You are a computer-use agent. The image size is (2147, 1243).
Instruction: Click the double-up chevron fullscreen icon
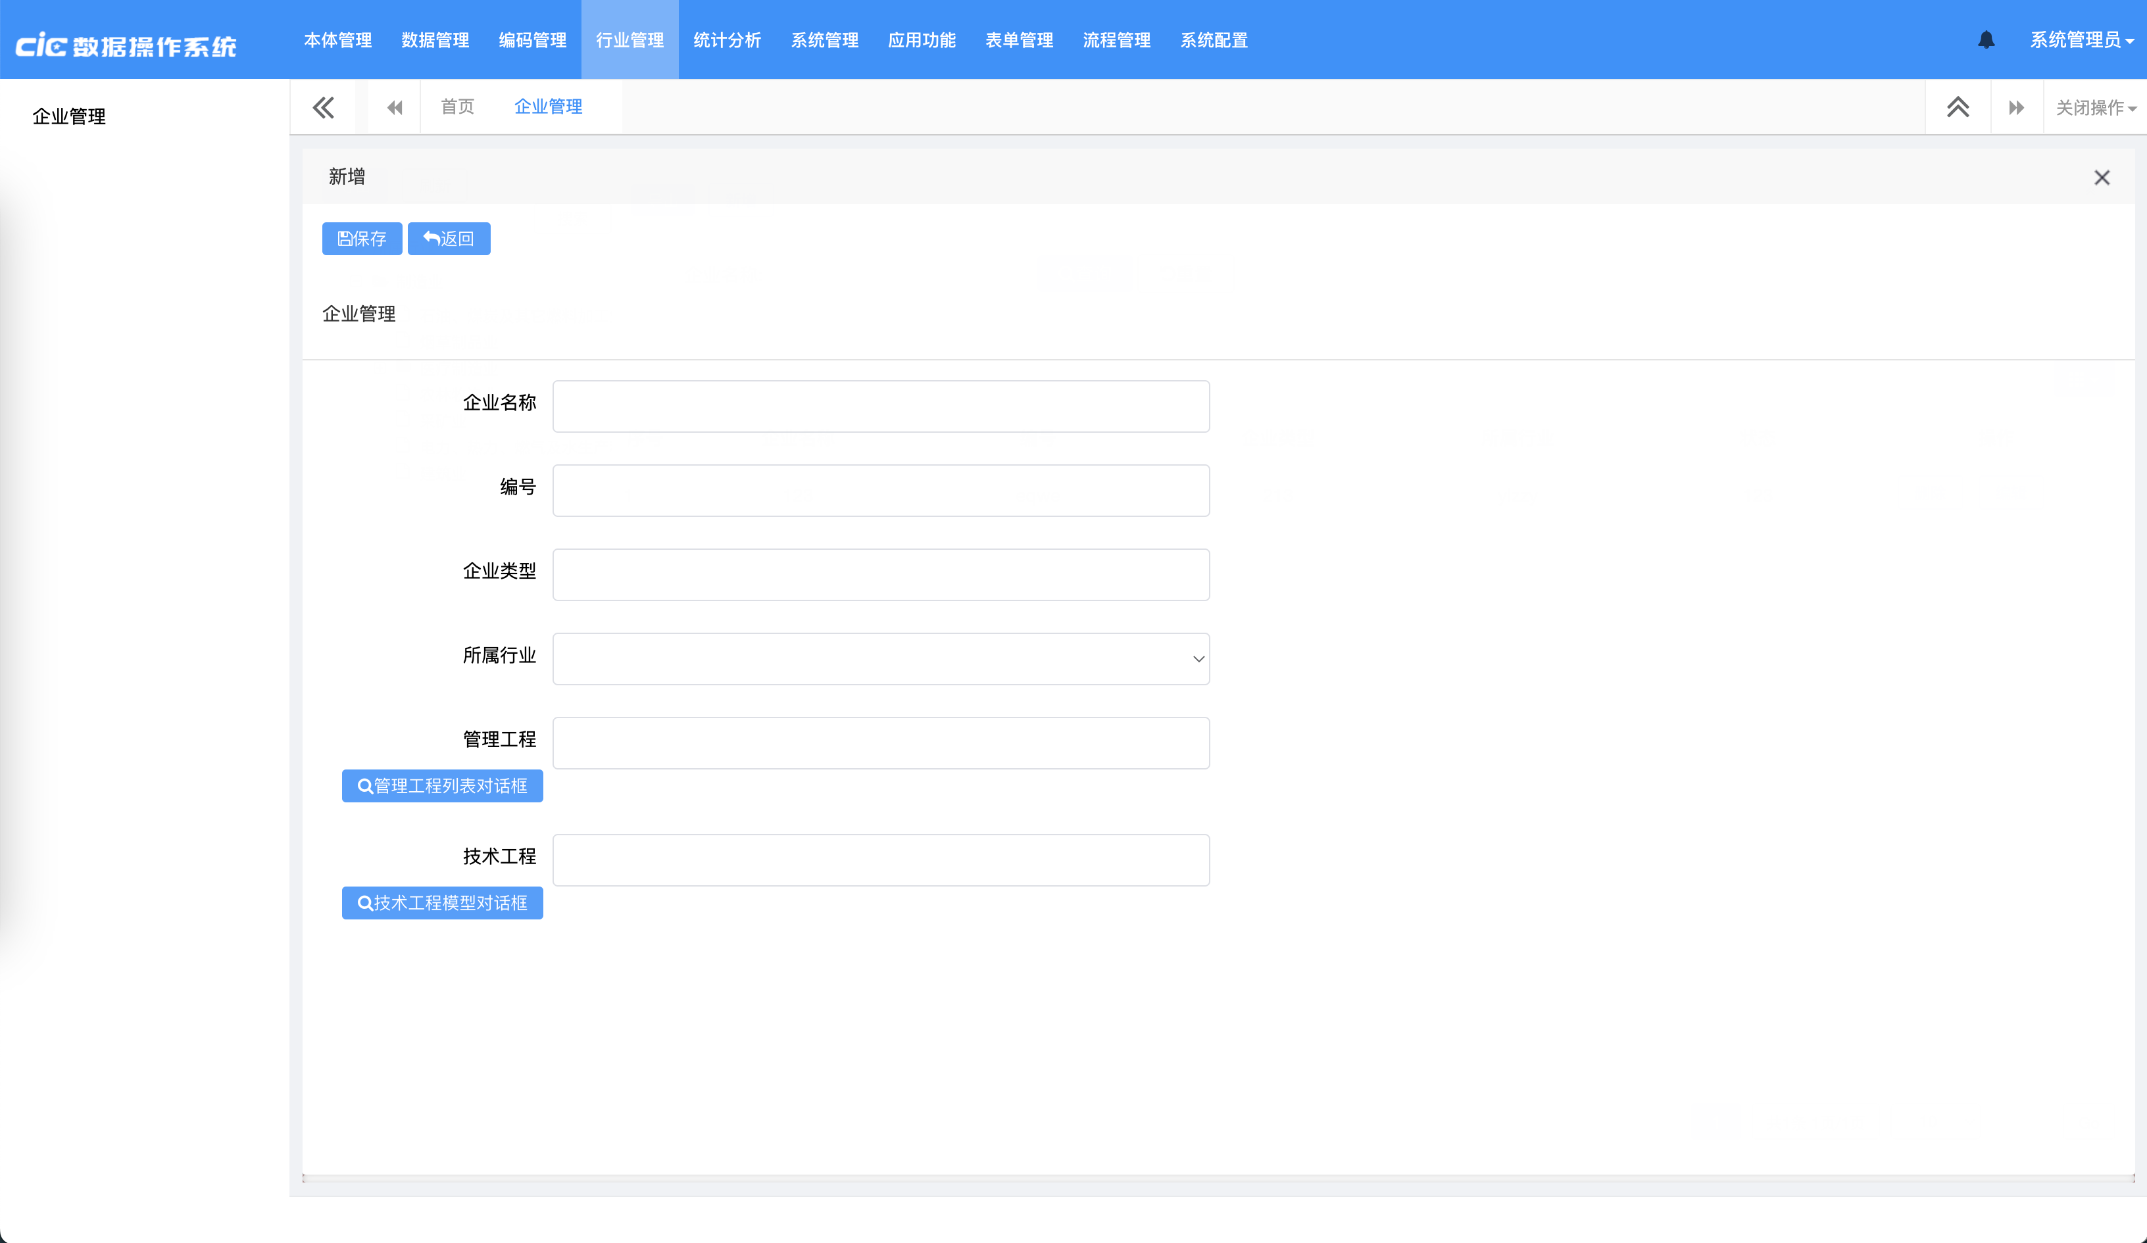[1958, 107]
